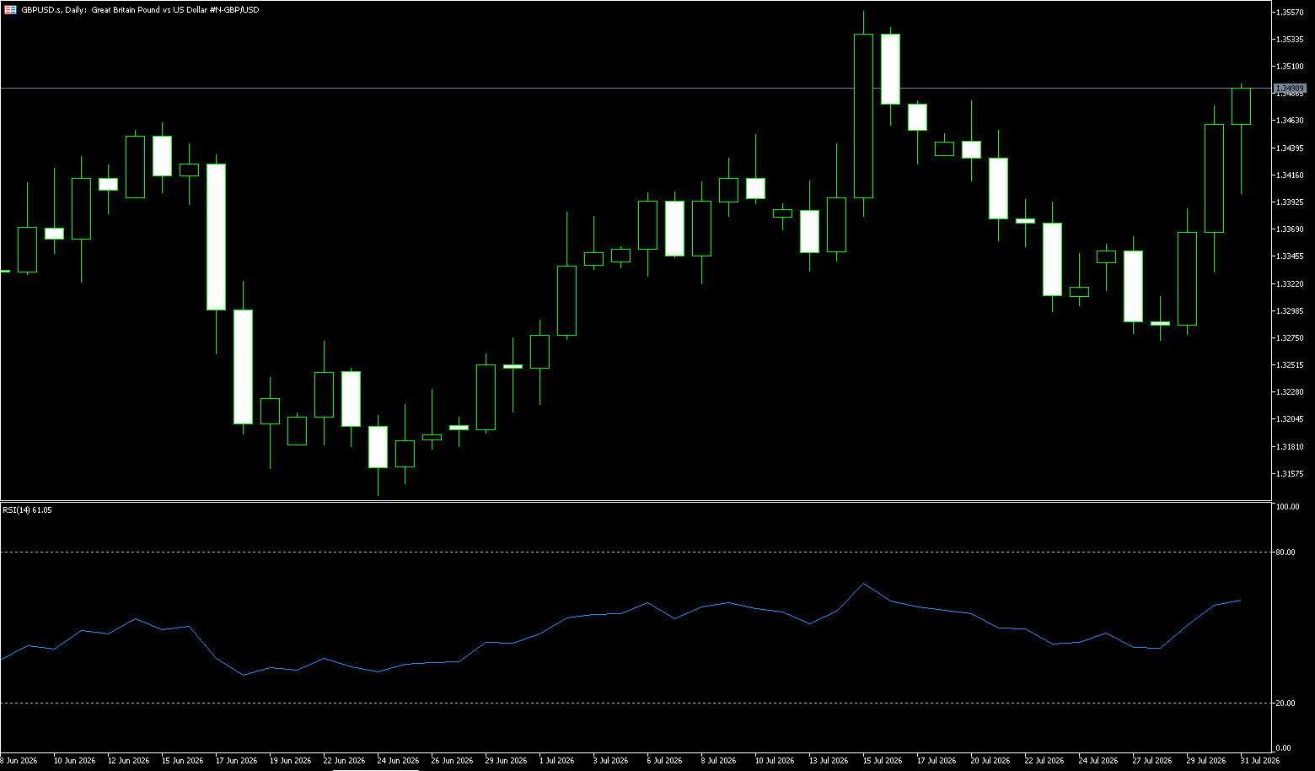Click the 1.31575 price scale label

[x=1291, y=474]
